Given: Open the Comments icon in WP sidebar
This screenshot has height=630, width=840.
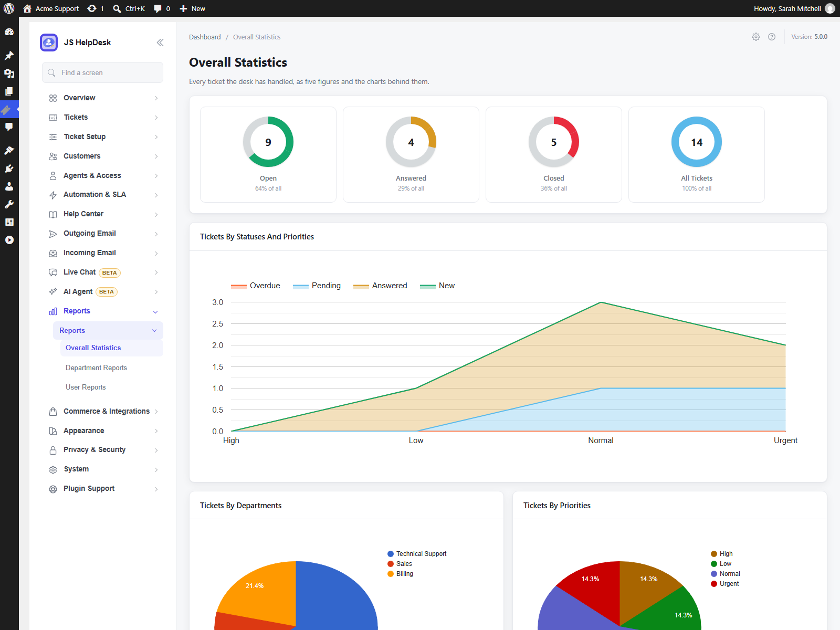Looking at the screenshot, I should (x=9, y=127).
